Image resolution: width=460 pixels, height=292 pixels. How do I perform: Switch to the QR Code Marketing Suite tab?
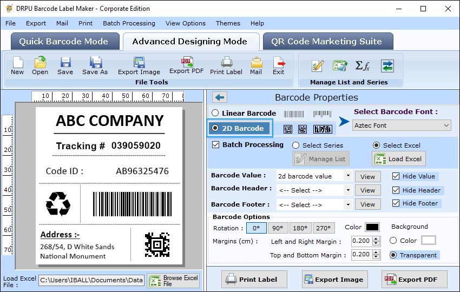(x=328, y=41)
